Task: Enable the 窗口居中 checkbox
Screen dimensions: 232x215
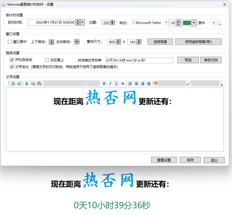Action: 10,42
